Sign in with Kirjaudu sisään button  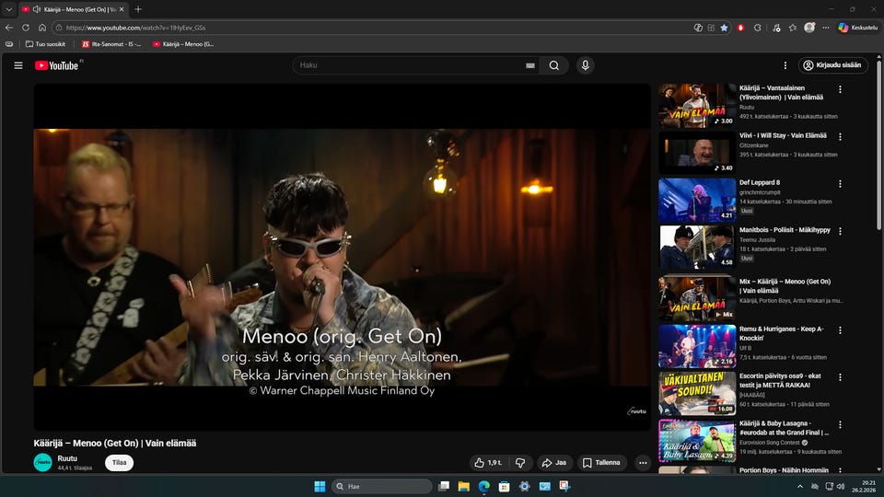click(x=832, y=65)
